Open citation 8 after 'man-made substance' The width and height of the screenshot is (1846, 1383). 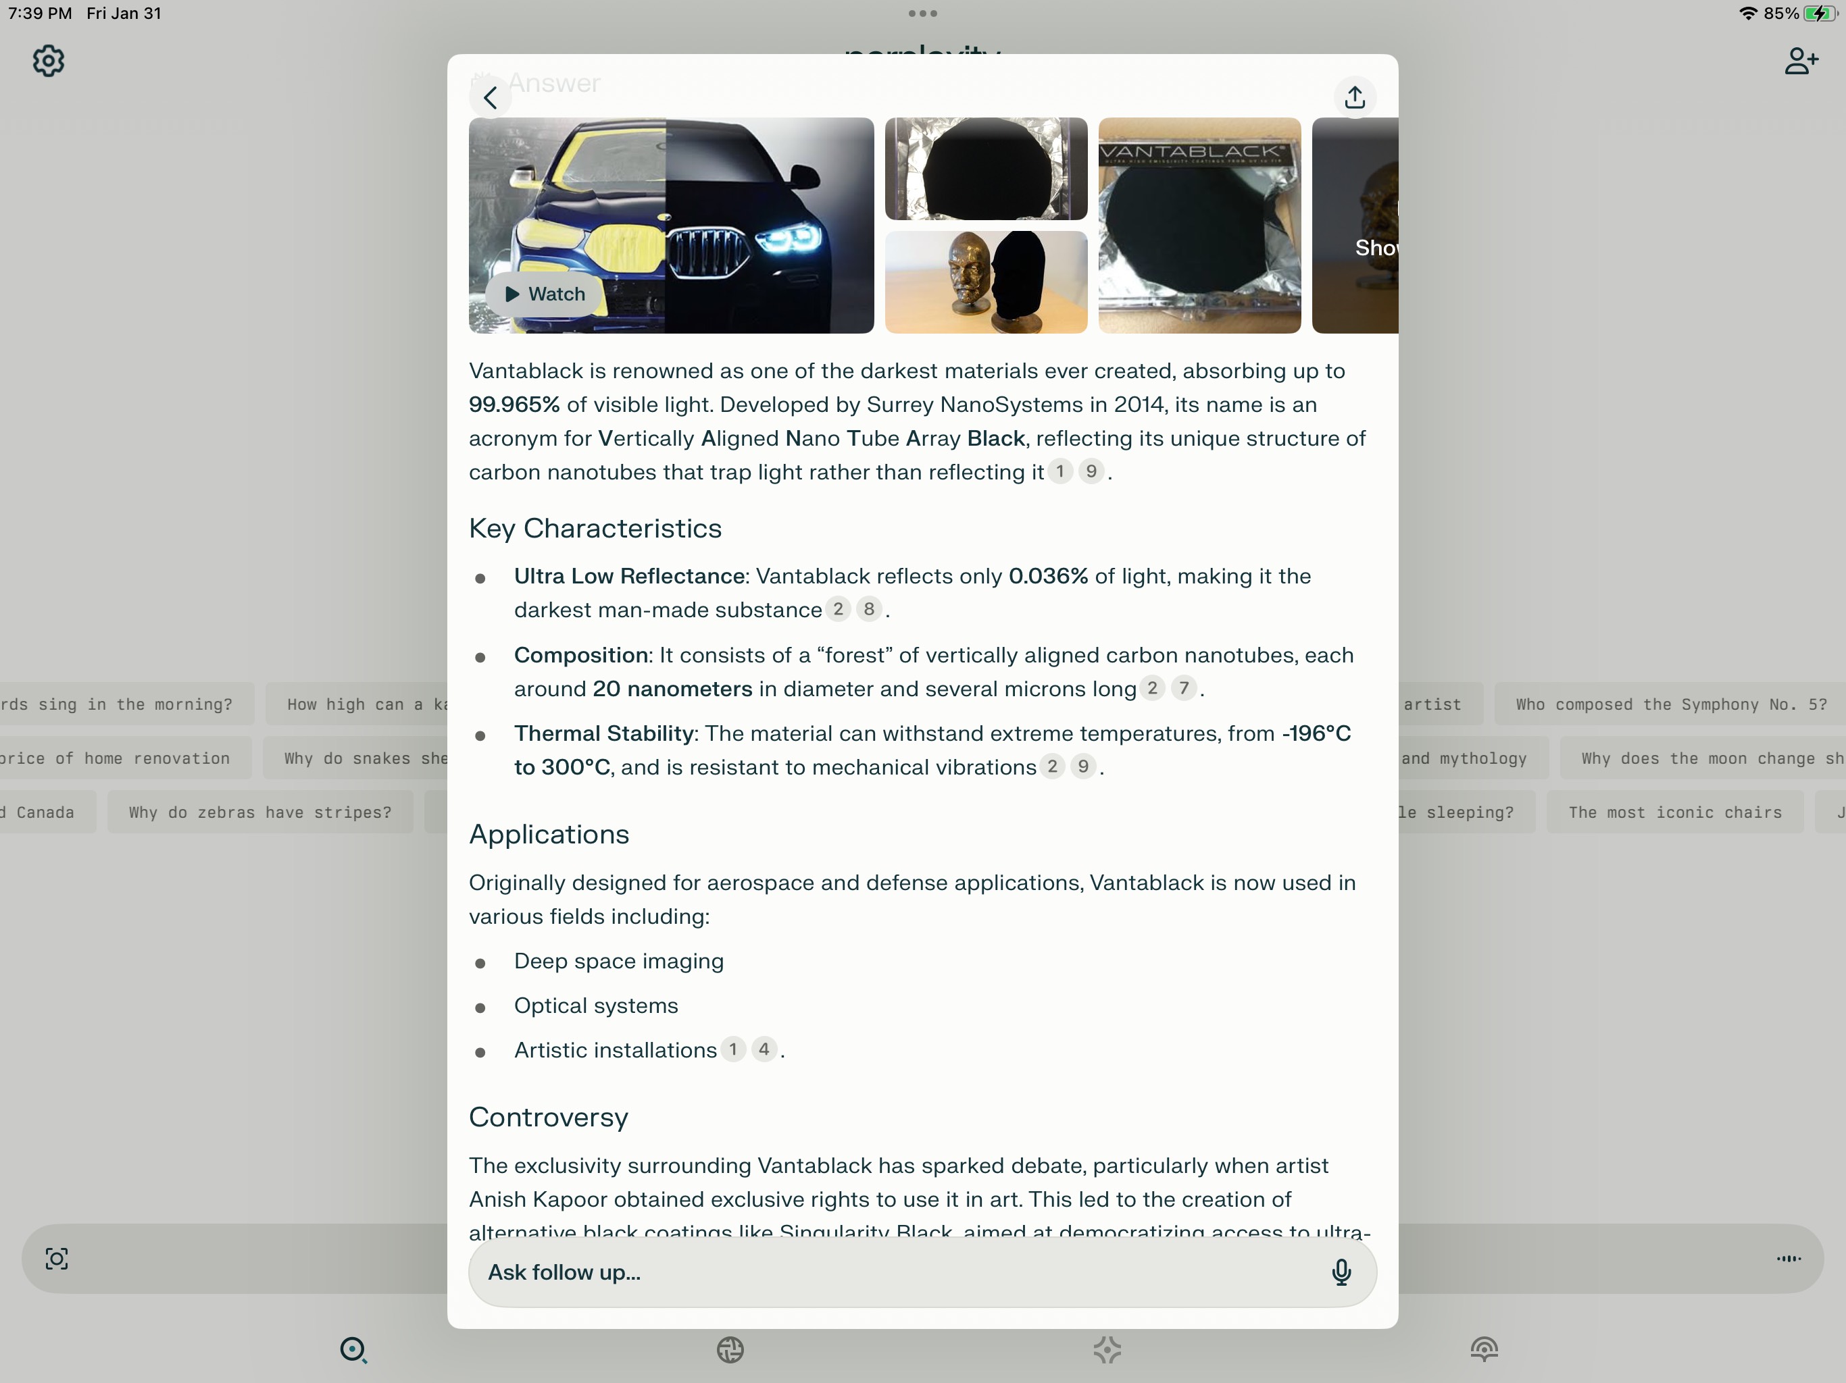tap(869, 609)
